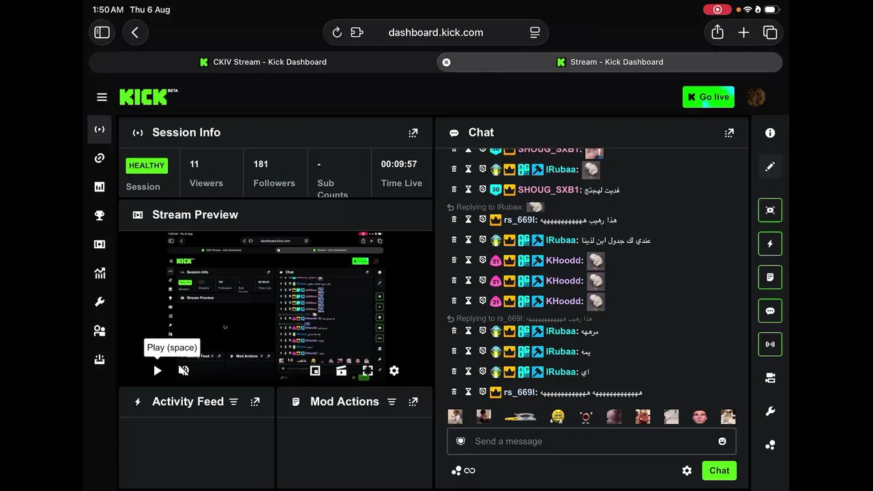The height and width of the screenshot is (491, 873).
Task: Pop out the Chat panel
Action: click(x=729, y=133)
